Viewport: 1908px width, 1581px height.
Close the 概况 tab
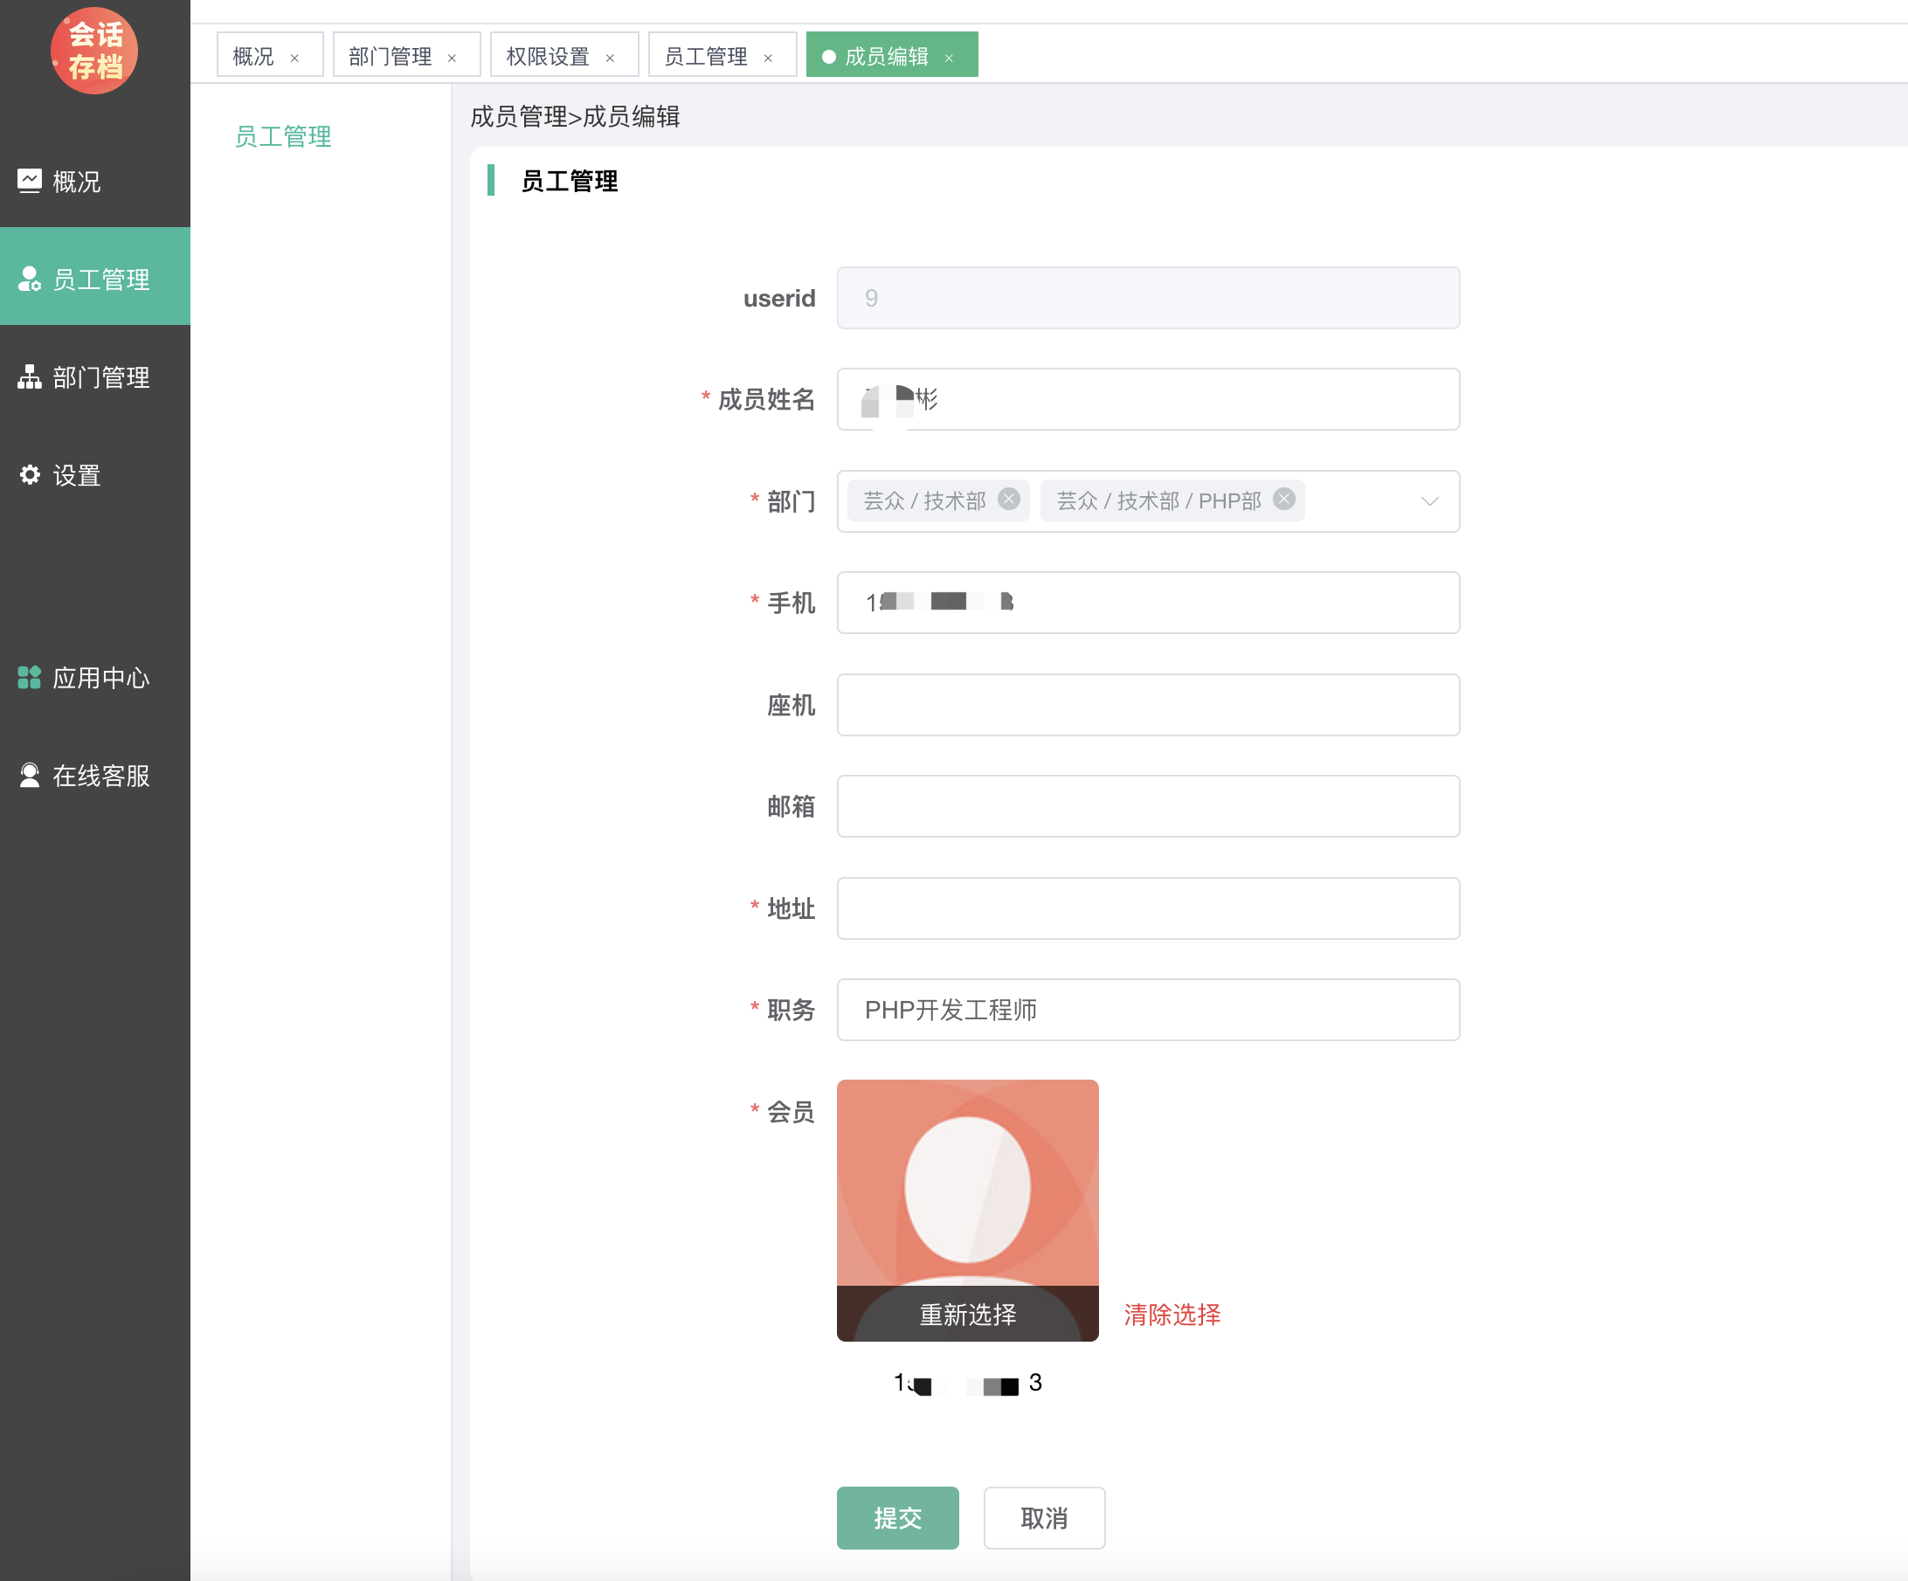pyautogui.click(x=294, y=59)
